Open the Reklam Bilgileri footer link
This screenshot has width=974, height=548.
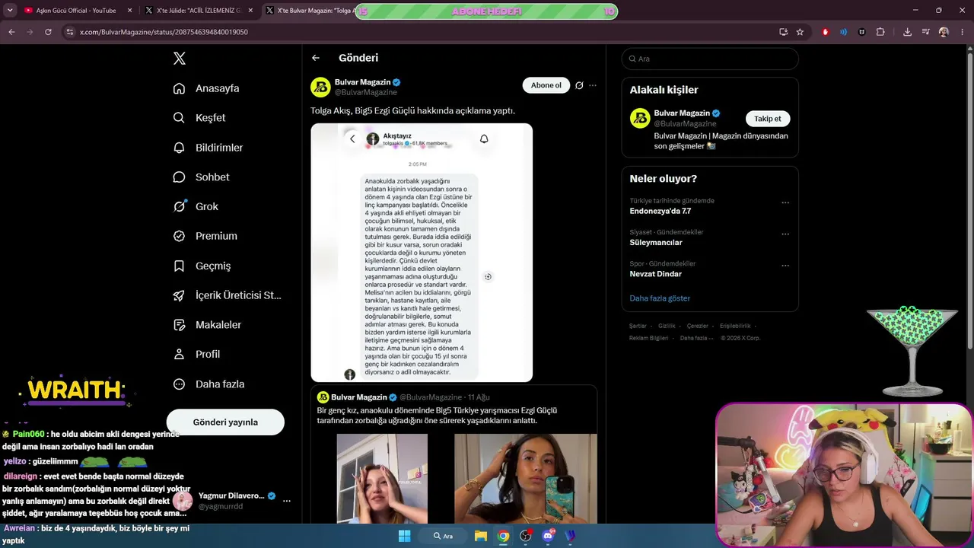tap(649, 338)
